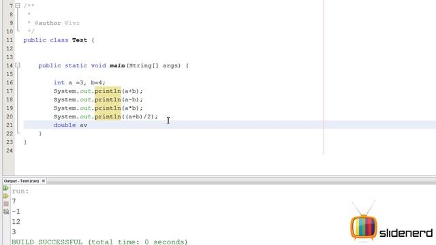Click closing brace on line 22
The height and width of the screenshot is (245, 436).
click(40, 133)
